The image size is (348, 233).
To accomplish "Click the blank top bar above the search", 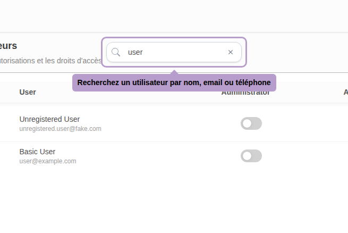I will [x=174, y=16].
